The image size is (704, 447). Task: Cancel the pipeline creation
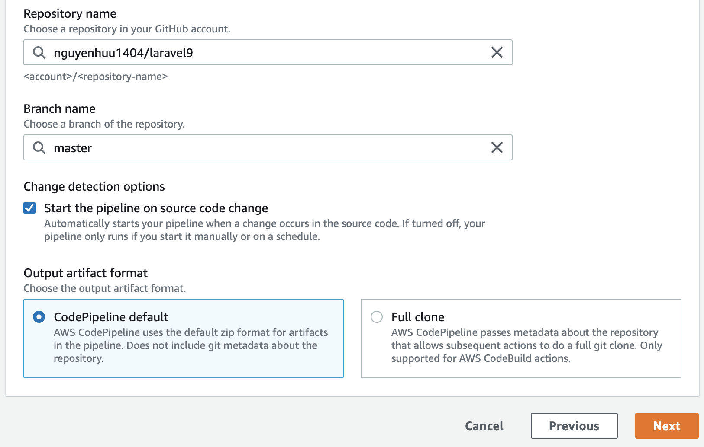coord(484,426)
